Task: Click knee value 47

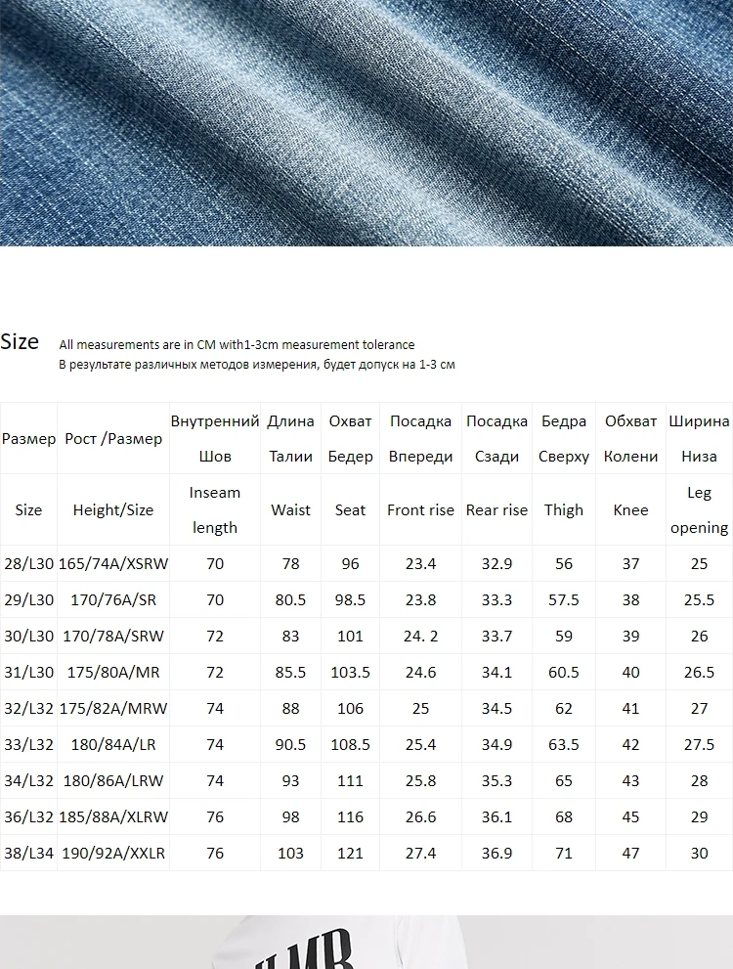Action: [x=630, y=853]
